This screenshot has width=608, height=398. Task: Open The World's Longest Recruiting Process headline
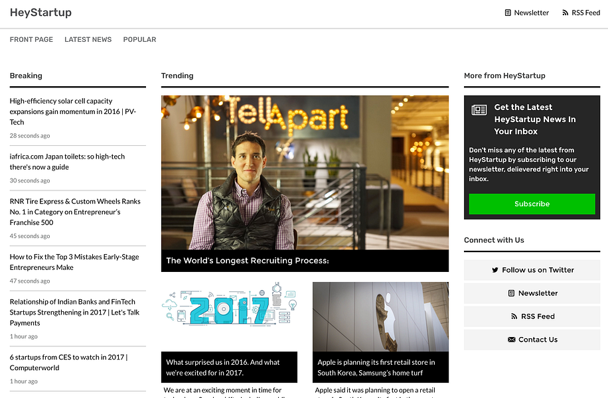coord(248,261)
